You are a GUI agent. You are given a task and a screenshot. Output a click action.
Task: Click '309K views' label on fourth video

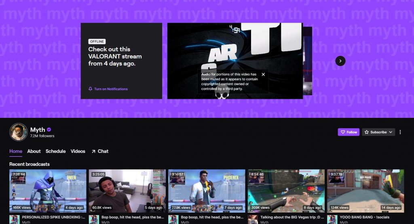[260, 208]
